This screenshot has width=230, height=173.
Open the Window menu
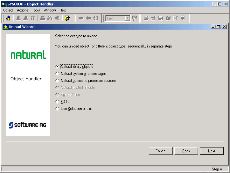coord(50,10)
